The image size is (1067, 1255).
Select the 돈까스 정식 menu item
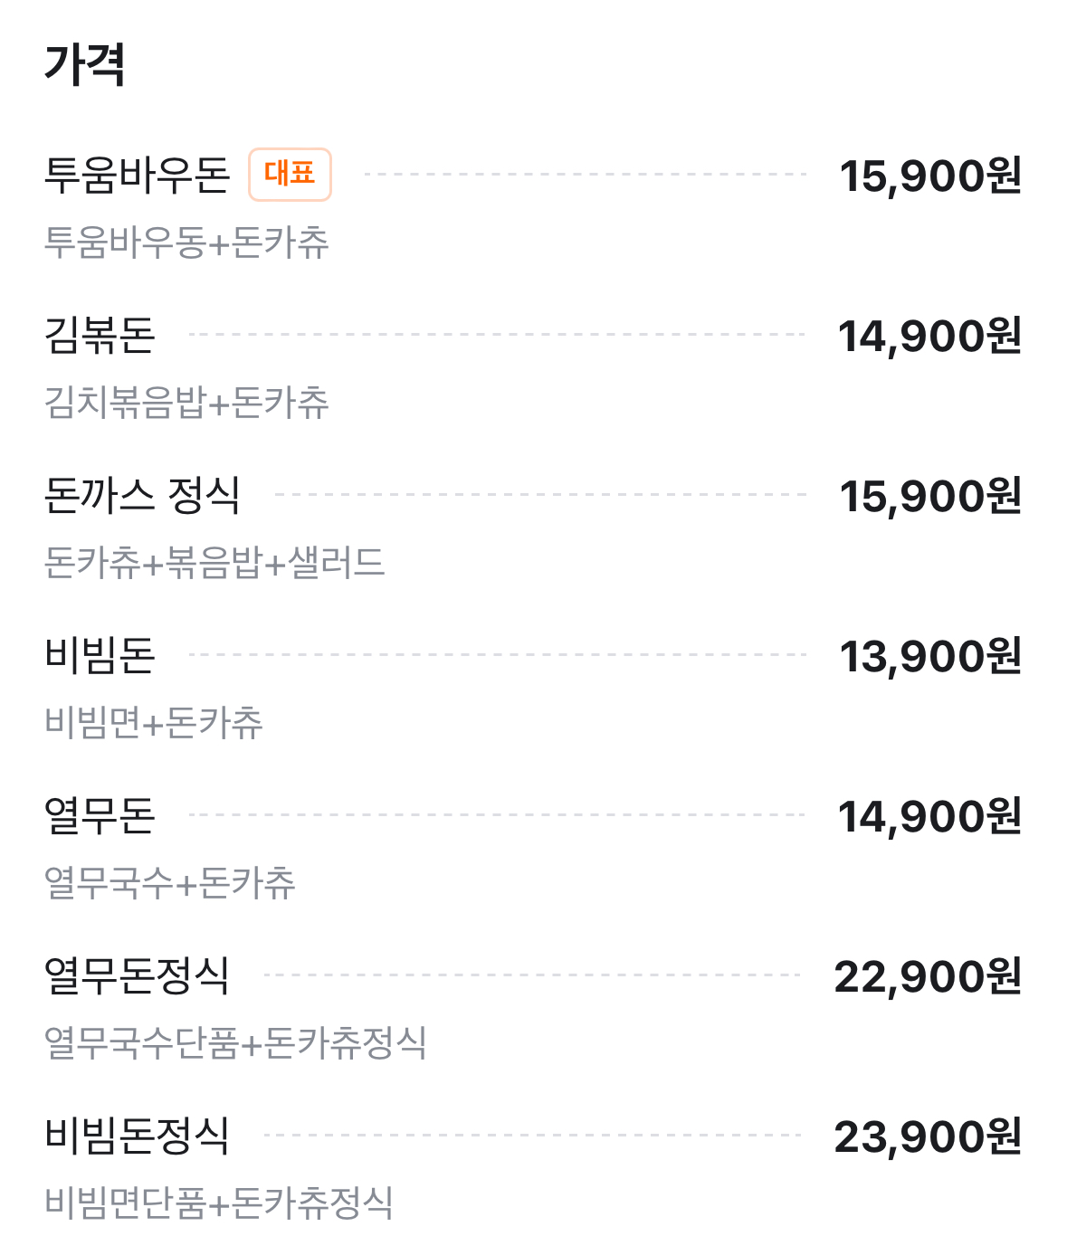click(142, 495)
